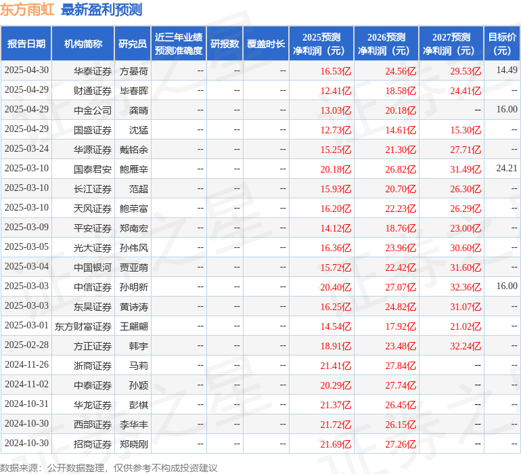The height and width of the screenshot is (474, 521).
Task: Click the 近三年业绩预测准确度 column header
Action: click(x=179, y=43)
